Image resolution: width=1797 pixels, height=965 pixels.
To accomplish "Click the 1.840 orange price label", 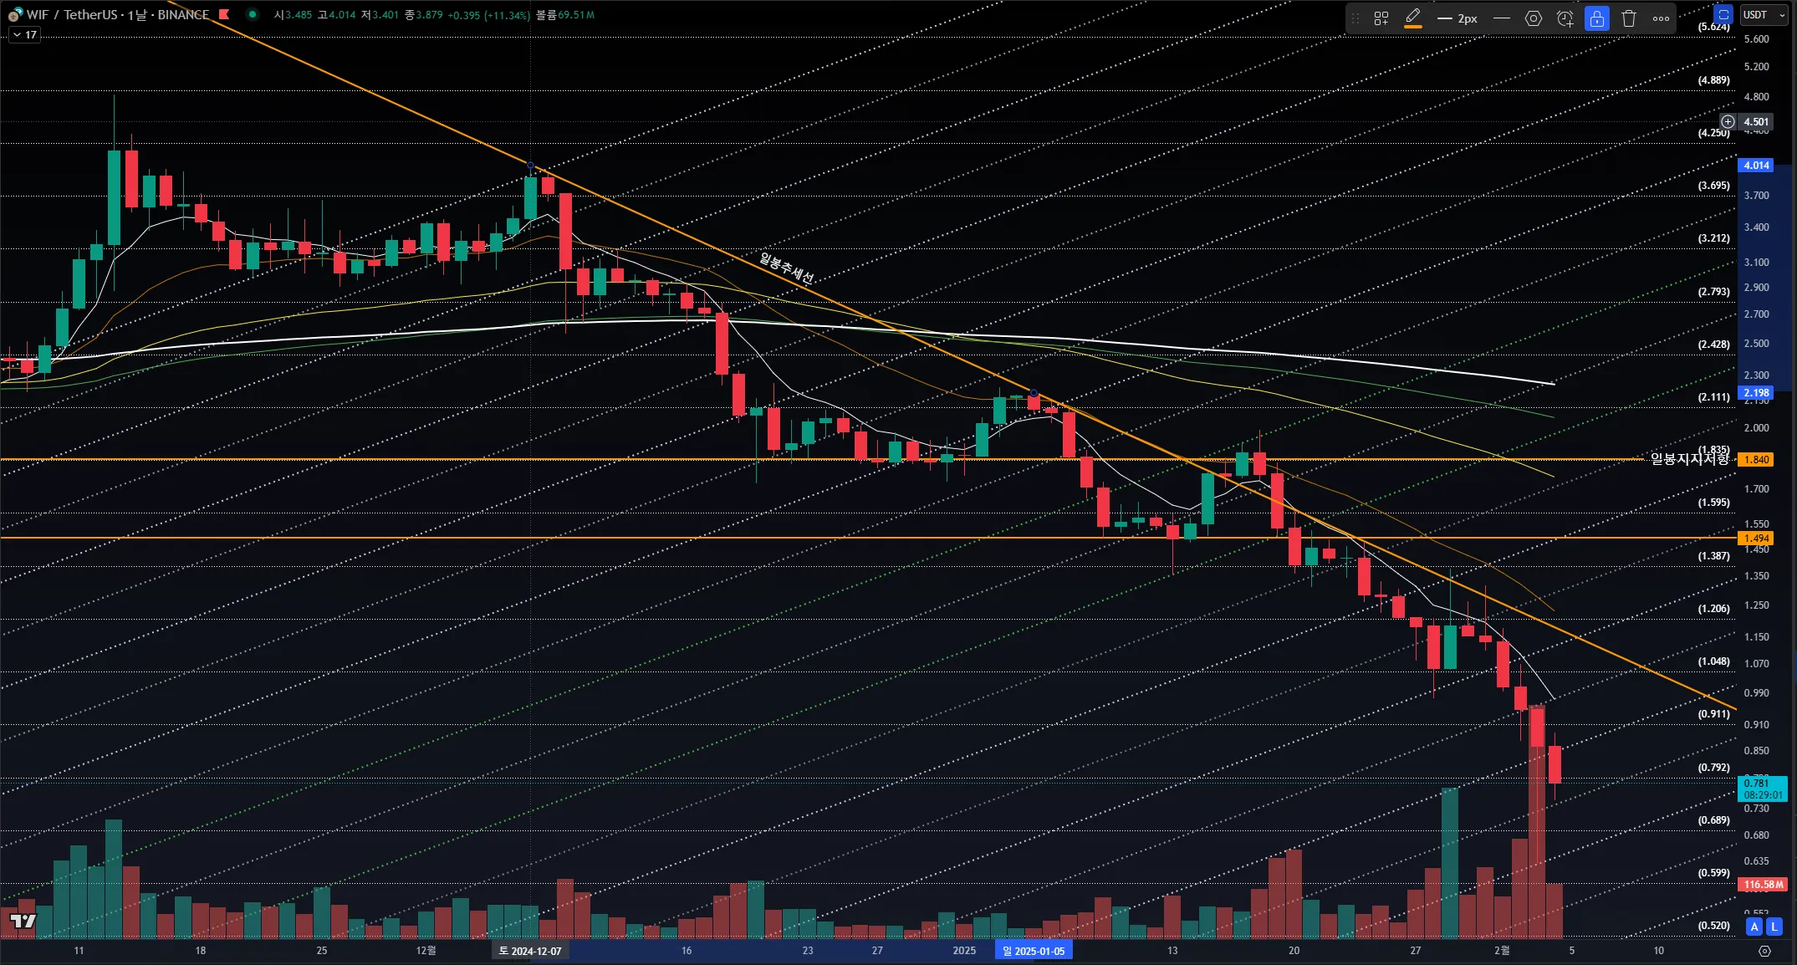I will 1755,460.
